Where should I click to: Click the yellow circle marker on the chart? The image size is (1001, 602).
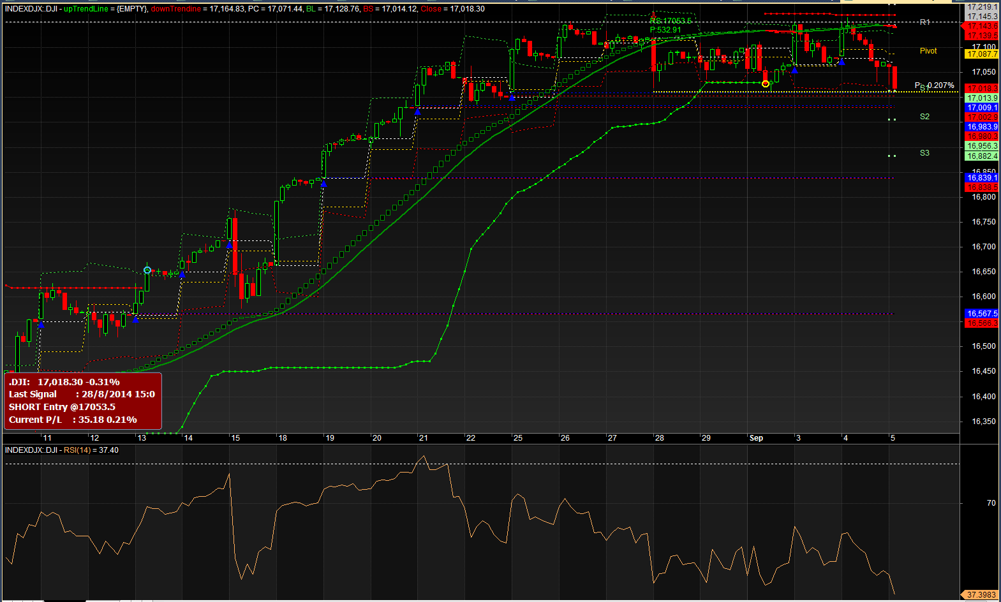click(x=766, y=84)
